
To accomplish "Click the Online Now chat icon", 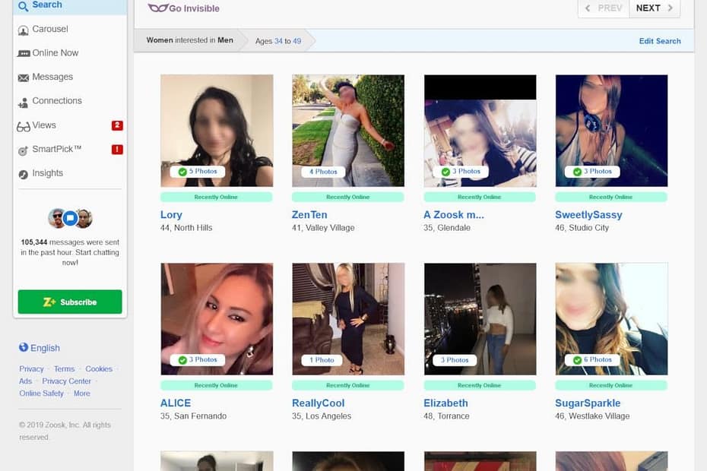I will [x=24, y=53].
